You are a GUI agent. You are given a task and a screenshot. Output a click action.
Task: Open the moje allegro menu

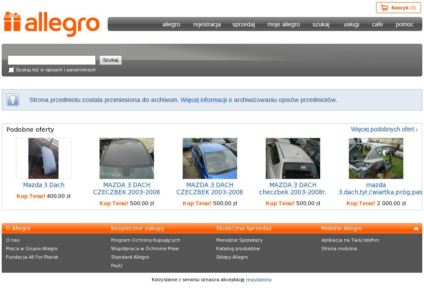click(x=284, y=24)
